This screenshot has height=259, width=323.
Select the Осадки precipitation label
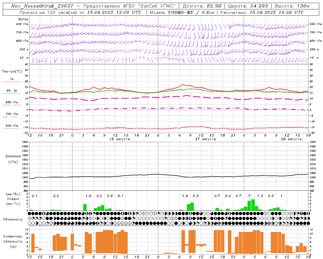point(13,199)
